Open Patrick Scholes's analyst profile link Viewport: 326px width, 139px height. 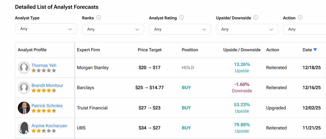pos(47,105)
